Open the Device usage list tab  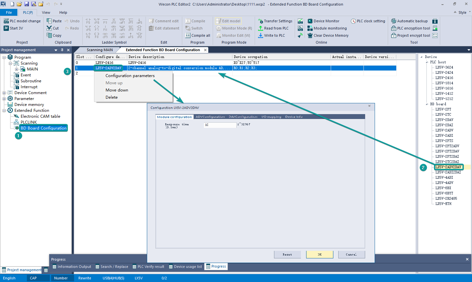[x=186, y=267]
